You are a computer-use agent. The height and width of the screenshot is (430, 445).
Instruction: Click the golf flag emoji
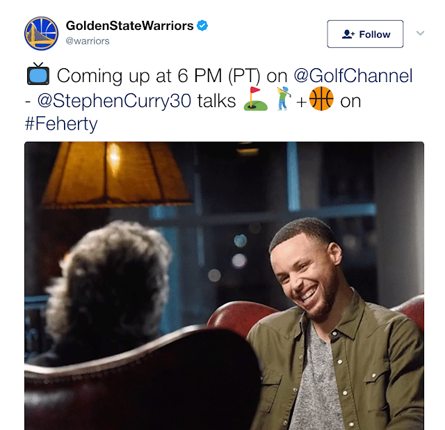click(255, 99)
